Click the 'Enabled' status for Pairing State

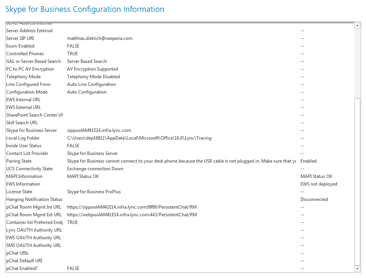pyautogui.click(x=309, y=161)
